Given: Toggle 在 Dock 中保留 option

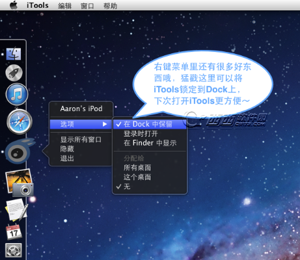Looking at the screenshot, I should 150,124.
